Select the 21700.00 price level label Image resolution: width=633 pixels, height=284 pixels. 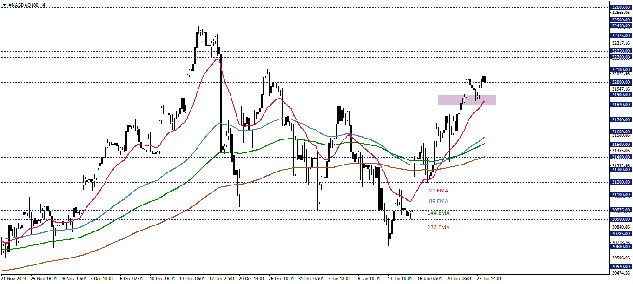click(621, 120)
